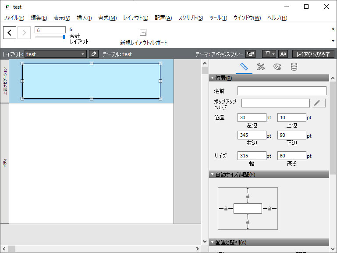Viewport: 337px width, 253px height.
Task: Click the ポップアップヘルプ input field
Action: tap(275, 103)
